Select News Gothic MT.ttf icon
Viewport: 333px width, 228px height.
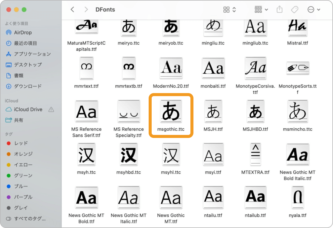click(x=171, y=197)
